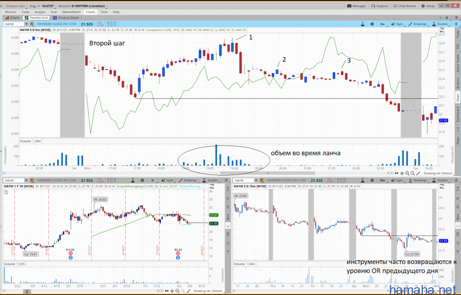Screen dimensions: 461x295
Task: Open Studies menu in bottom-left chart
Action: [210, 180]
